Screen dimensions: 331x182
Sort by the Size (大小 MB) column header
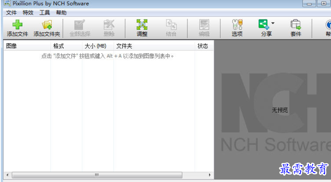(98, 46)
